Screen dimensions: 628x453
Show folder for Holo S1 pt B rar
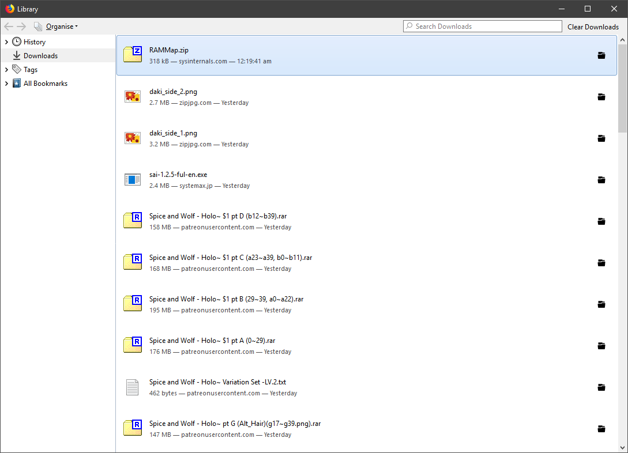pyautogui.click(x=601, y=304)
